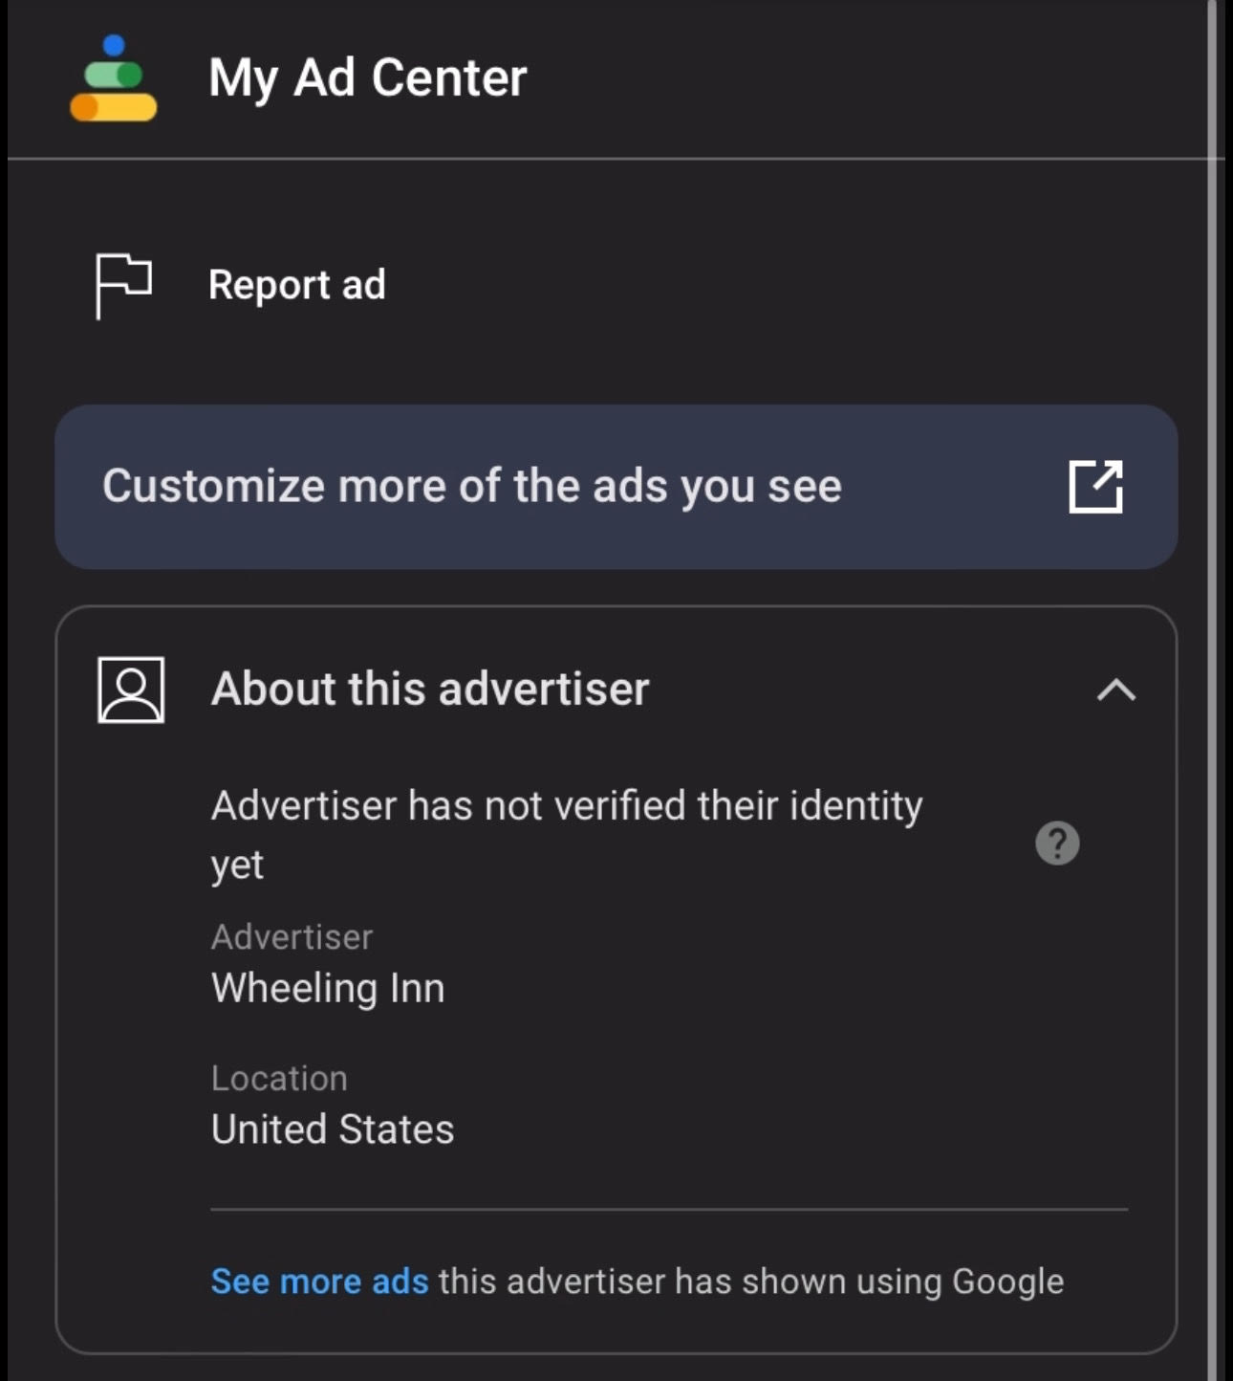Image resolution: width=1233 pixels, height=1381 pixels.
Task: Click the My Ad Center logo icon
Action: click(x=113, y=78)
